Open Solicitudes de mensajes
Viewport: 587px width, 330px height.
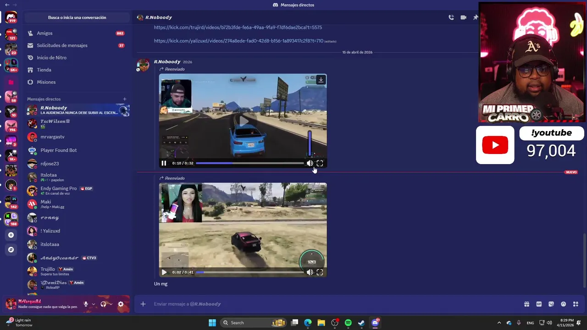point(77,45)
